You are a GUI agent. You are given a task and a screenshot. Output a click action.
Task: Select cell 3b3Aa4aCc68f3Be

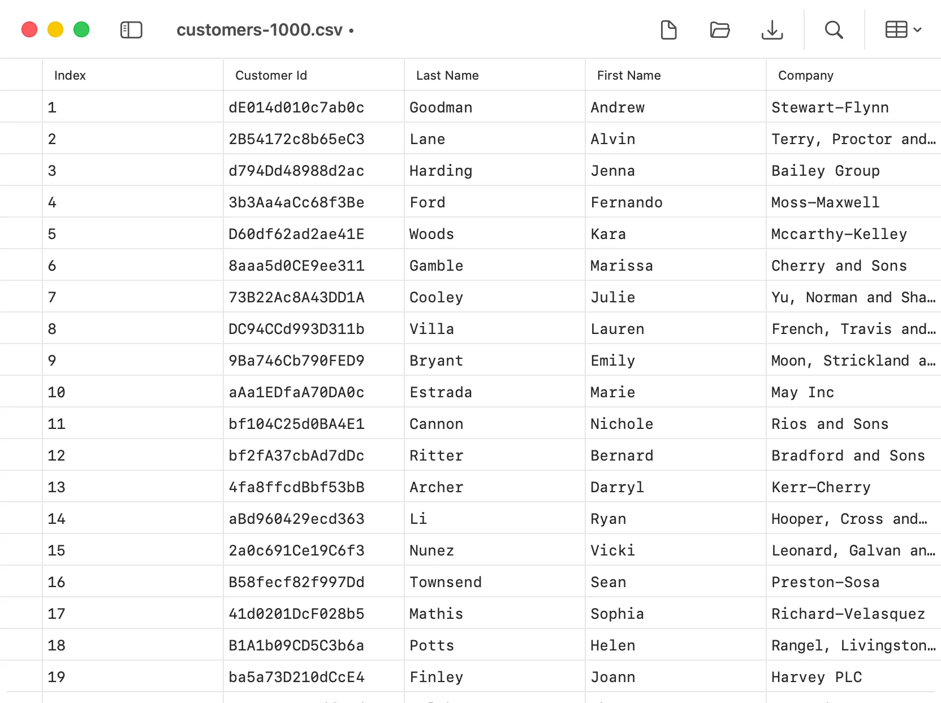314,202
